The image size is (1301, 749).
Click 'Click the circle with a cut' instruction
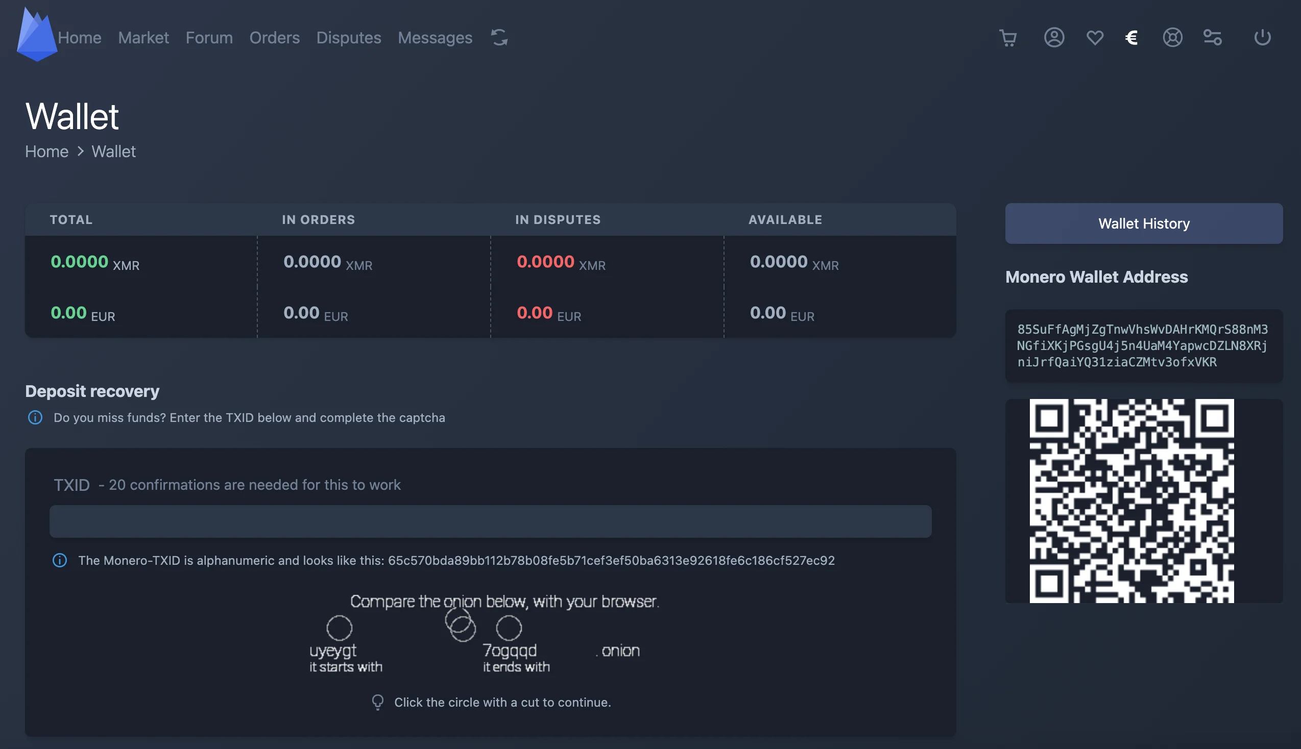pos(502,702)
